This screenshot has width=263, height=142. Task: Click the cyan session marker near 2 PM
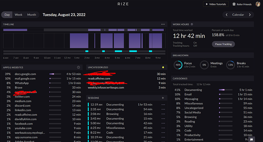(x=87, y=51)
